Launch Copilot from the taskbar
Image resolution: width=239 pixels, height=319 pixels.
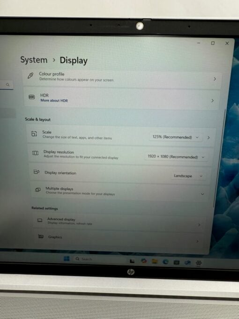[144, 261]
